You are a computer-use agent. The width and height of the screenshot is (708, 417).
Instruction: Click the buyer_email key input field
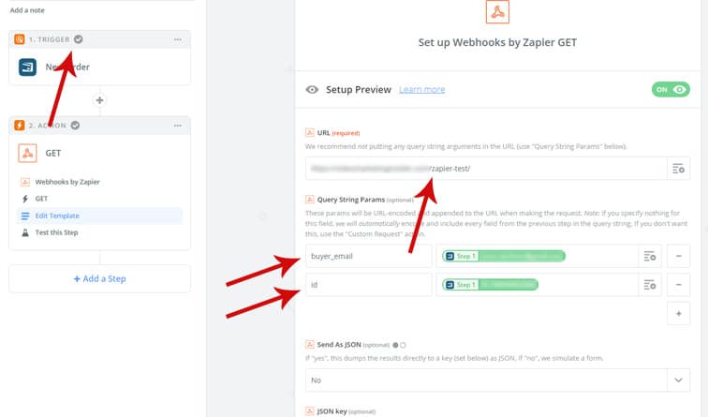368,256
